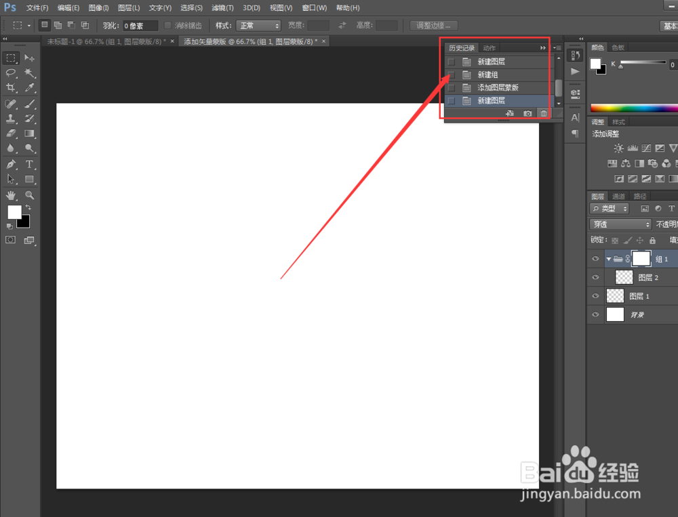
Task: Select the Eyedropper tool
Action: coord(29,88)
